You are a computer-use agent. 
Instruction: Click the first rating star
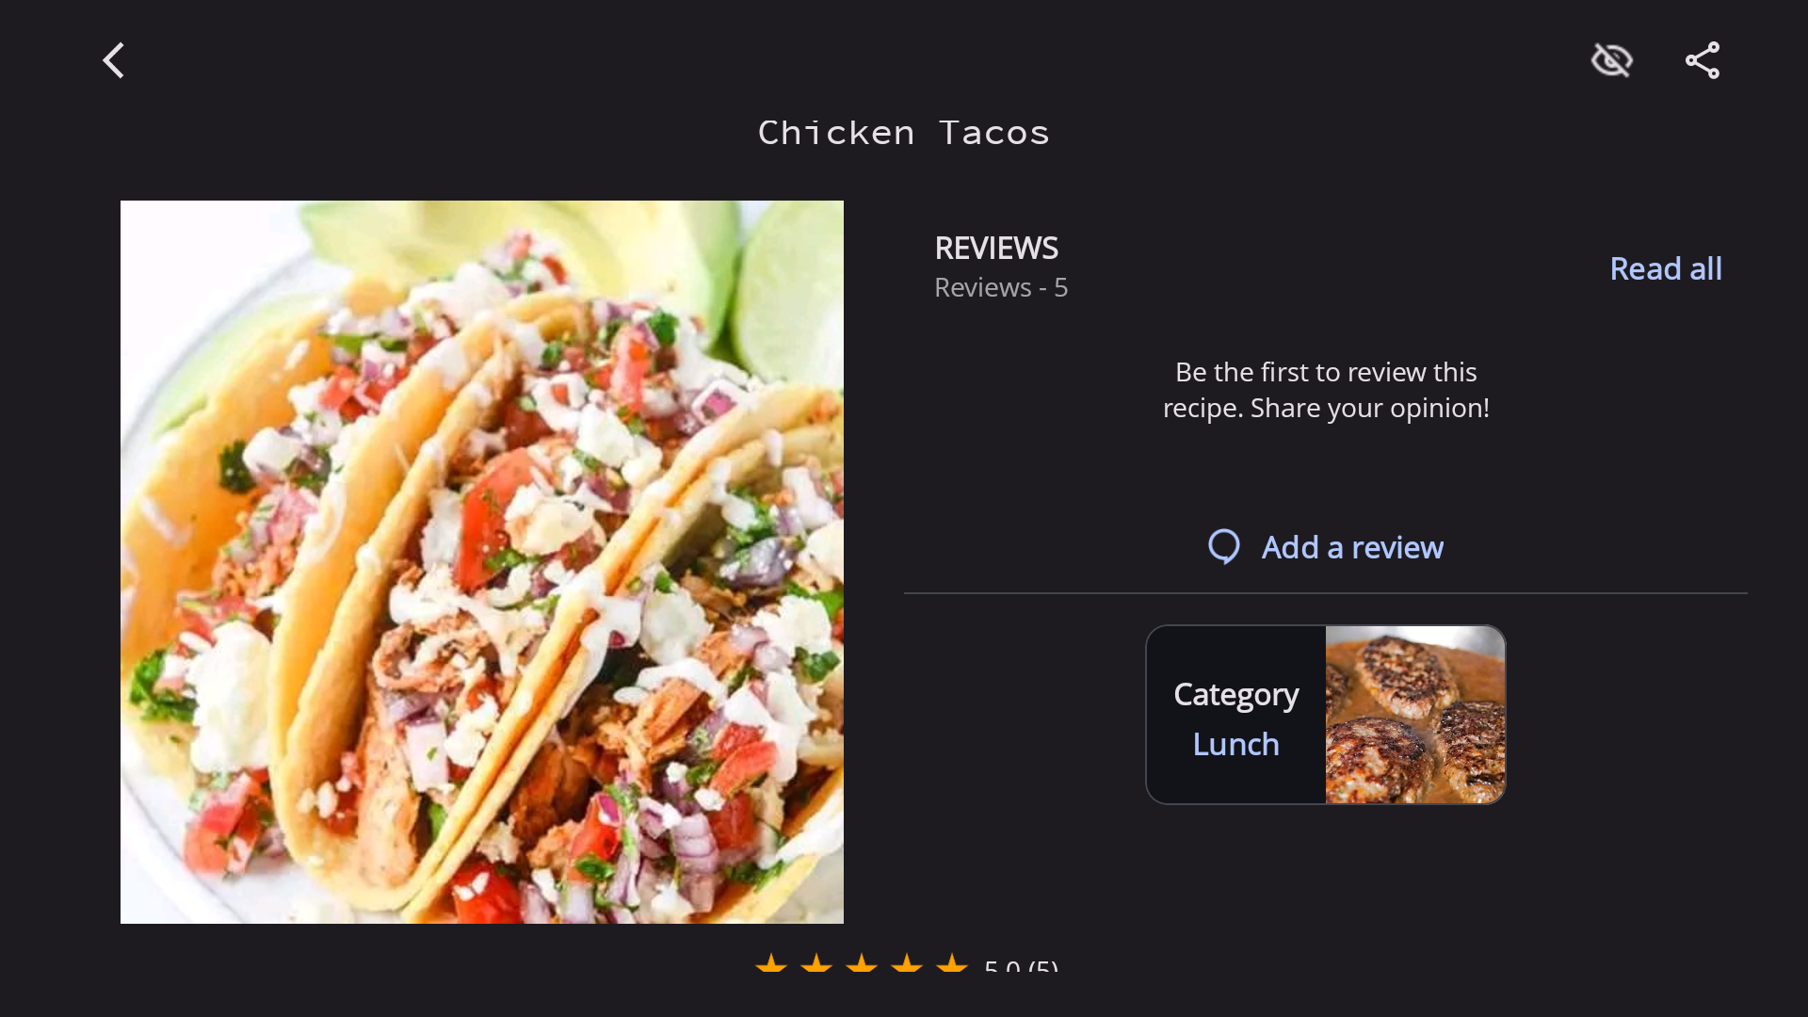[x=771, y=963]
